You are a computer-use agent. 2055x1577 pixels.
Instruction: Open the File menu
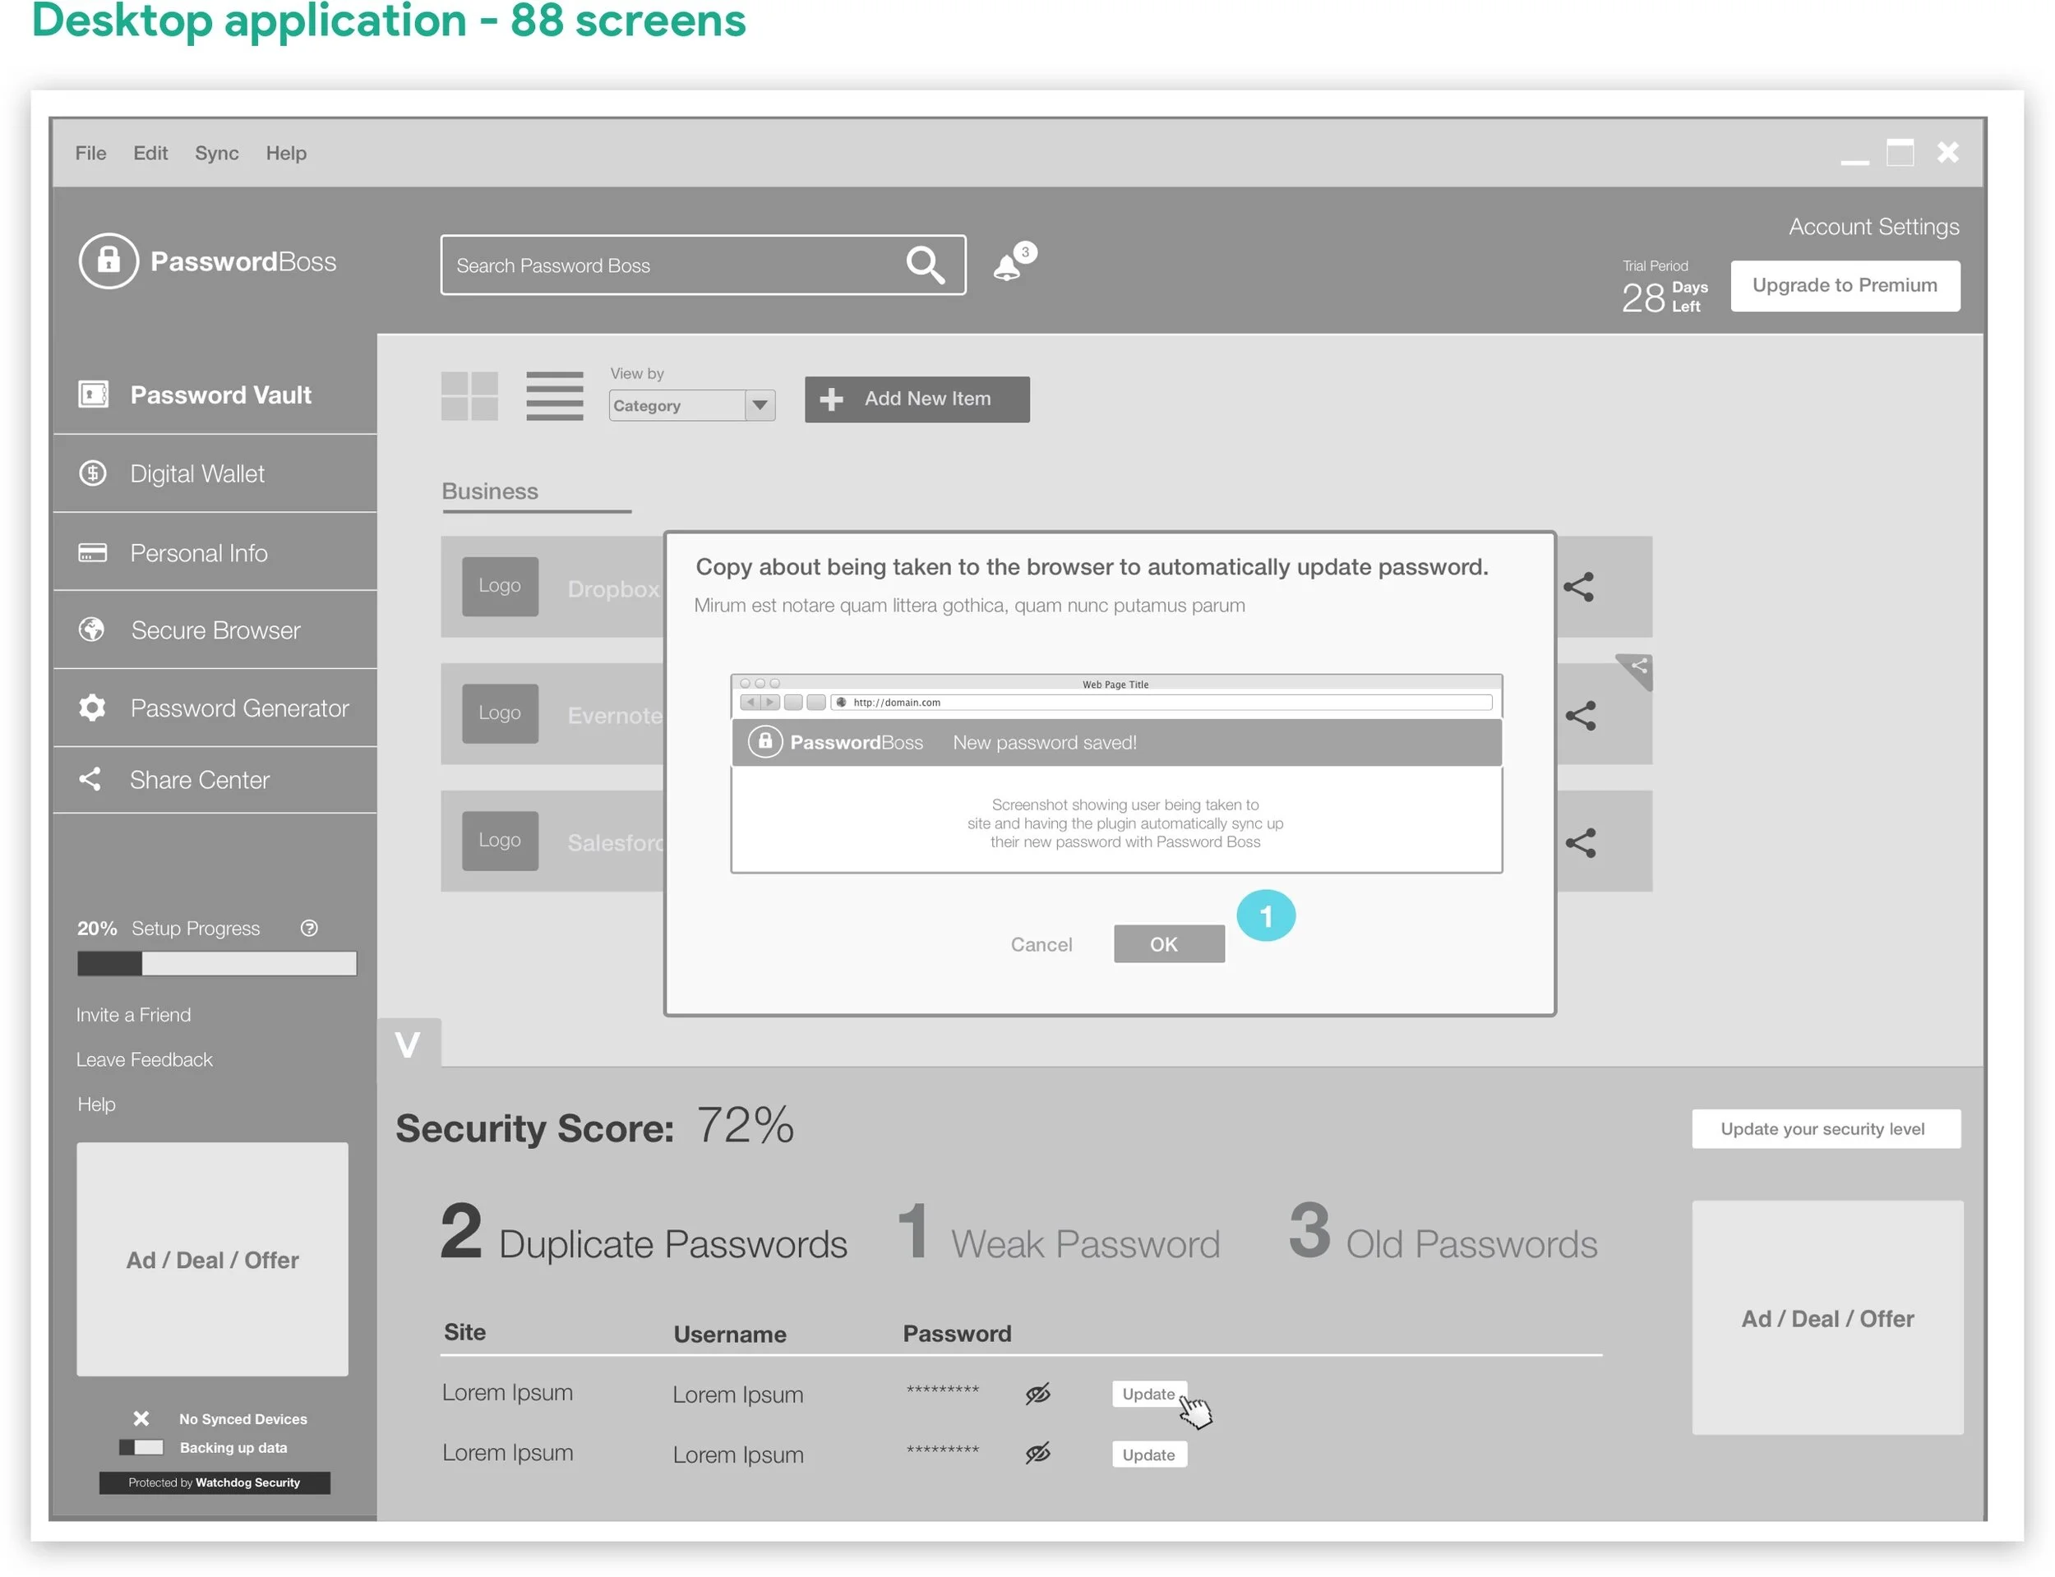(x=90, y=153)
